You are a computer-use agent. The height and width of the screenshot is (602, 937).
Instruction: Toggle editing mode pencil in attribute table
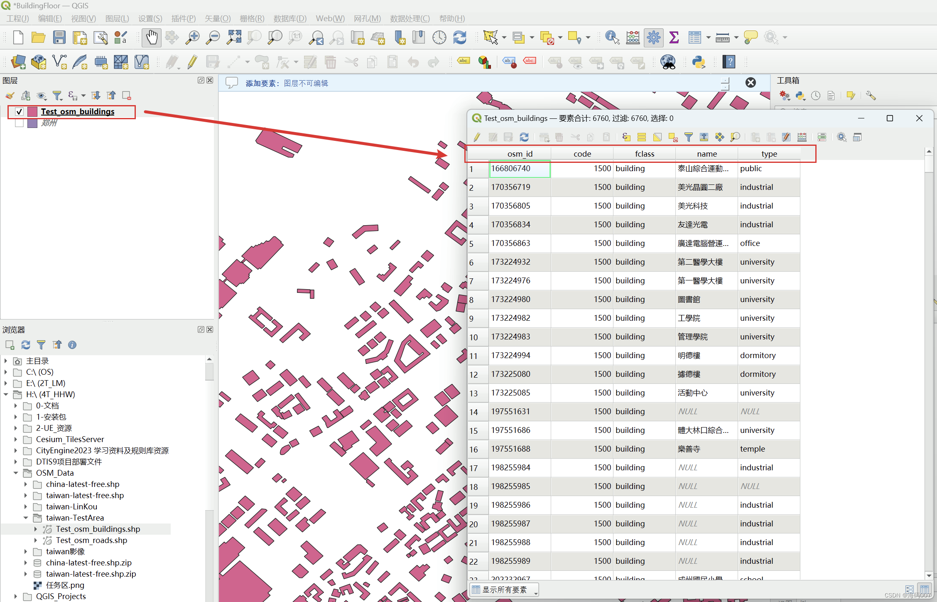[477, 137]
